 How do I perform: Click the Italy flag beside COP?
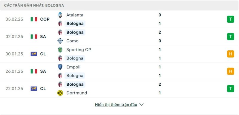tap(34, 19)
